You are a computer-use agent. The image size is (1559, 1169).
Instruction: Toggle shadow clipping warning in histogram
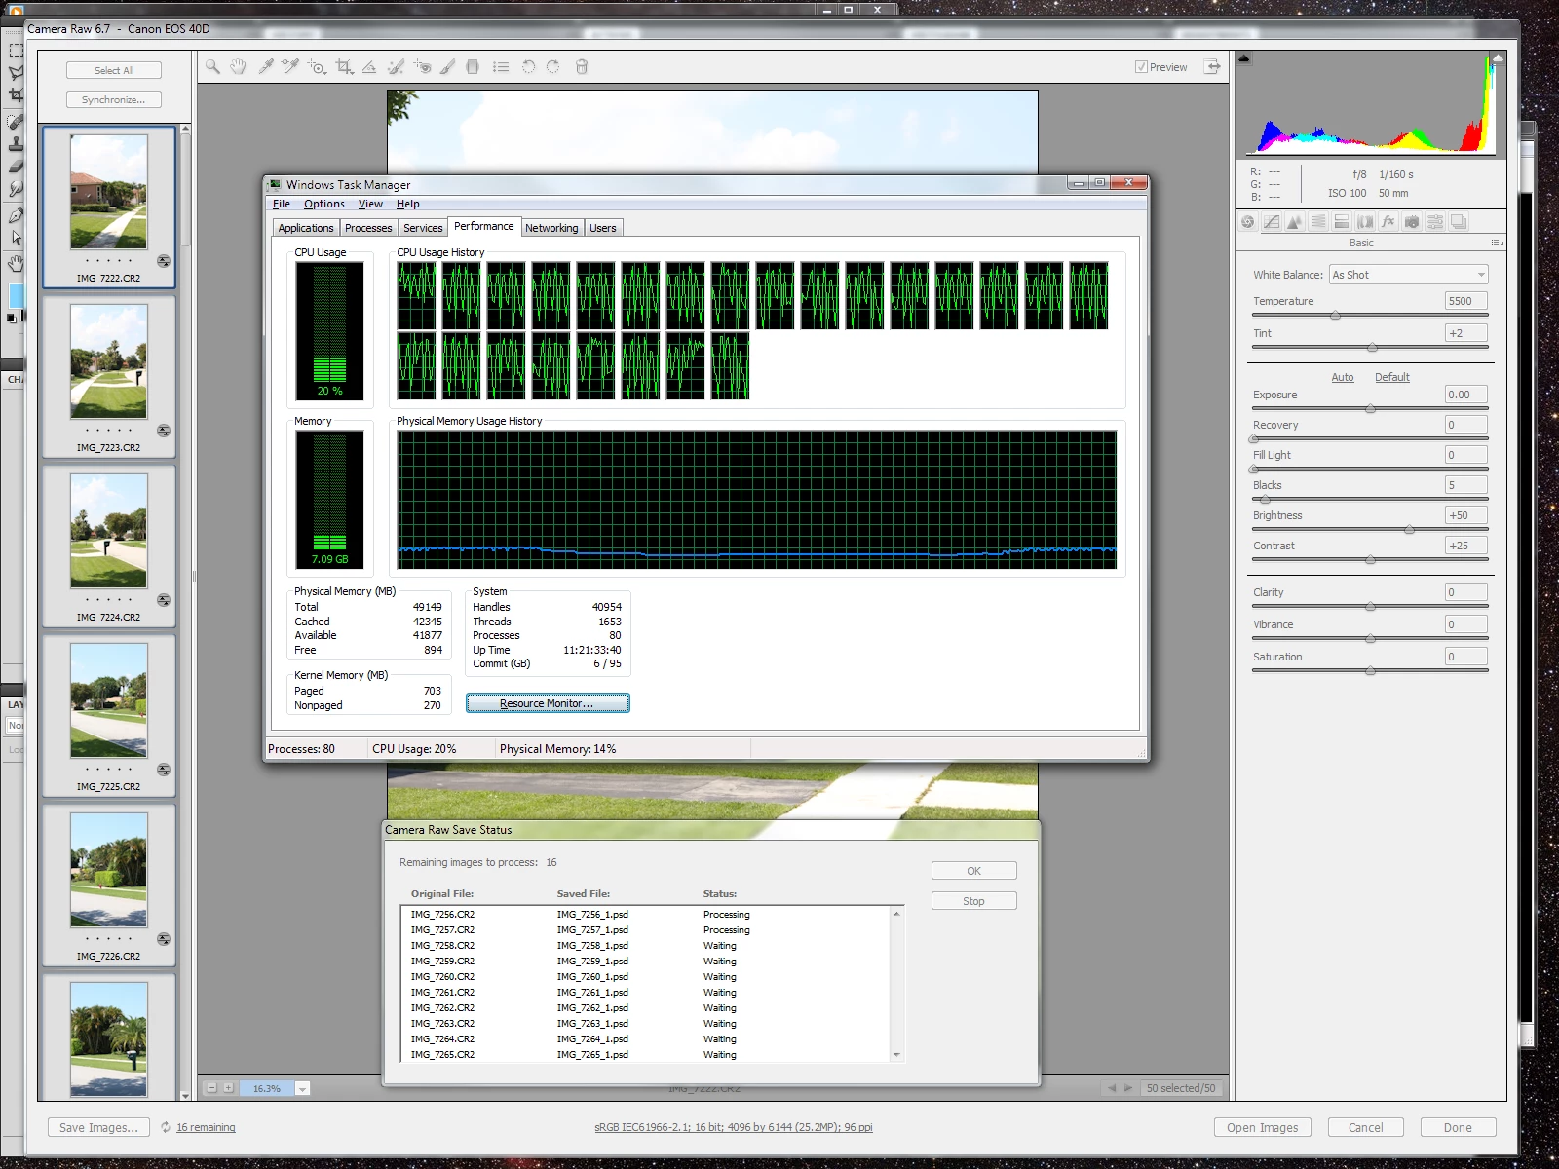1244,58
